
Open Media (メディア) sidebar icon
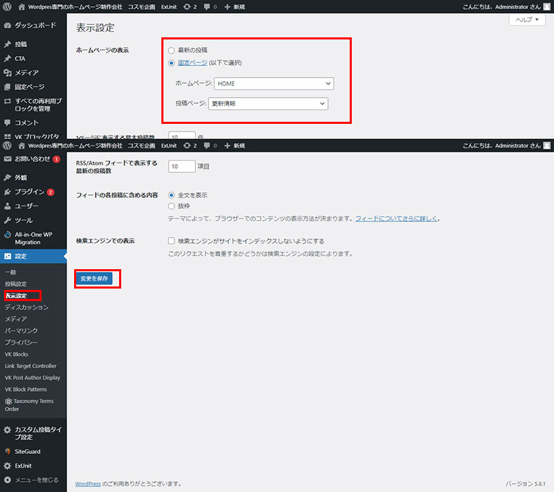pyautogui.click(x=8, y=73)
